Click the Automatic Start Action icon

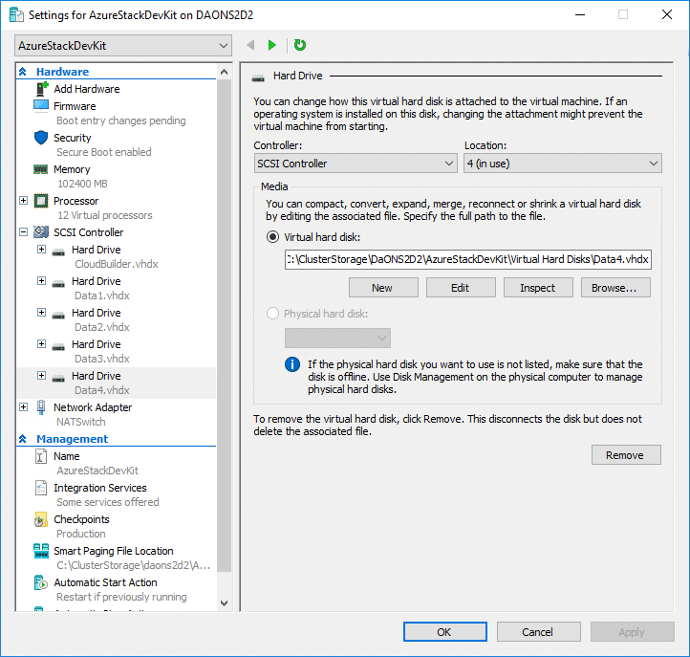coord(40,582)
